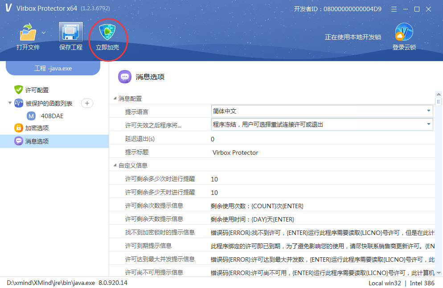Open the 许可失效之后程序将 dropdown

point(322,124)
